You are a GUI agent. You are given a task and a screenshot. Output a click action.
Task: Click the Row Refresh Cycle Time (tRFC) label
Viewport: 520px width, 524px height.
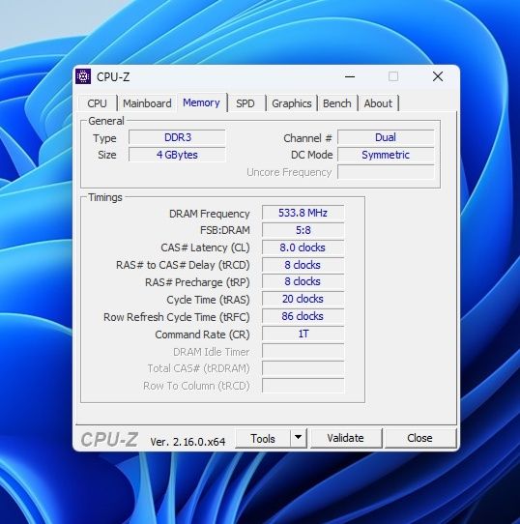coord(177,317)
